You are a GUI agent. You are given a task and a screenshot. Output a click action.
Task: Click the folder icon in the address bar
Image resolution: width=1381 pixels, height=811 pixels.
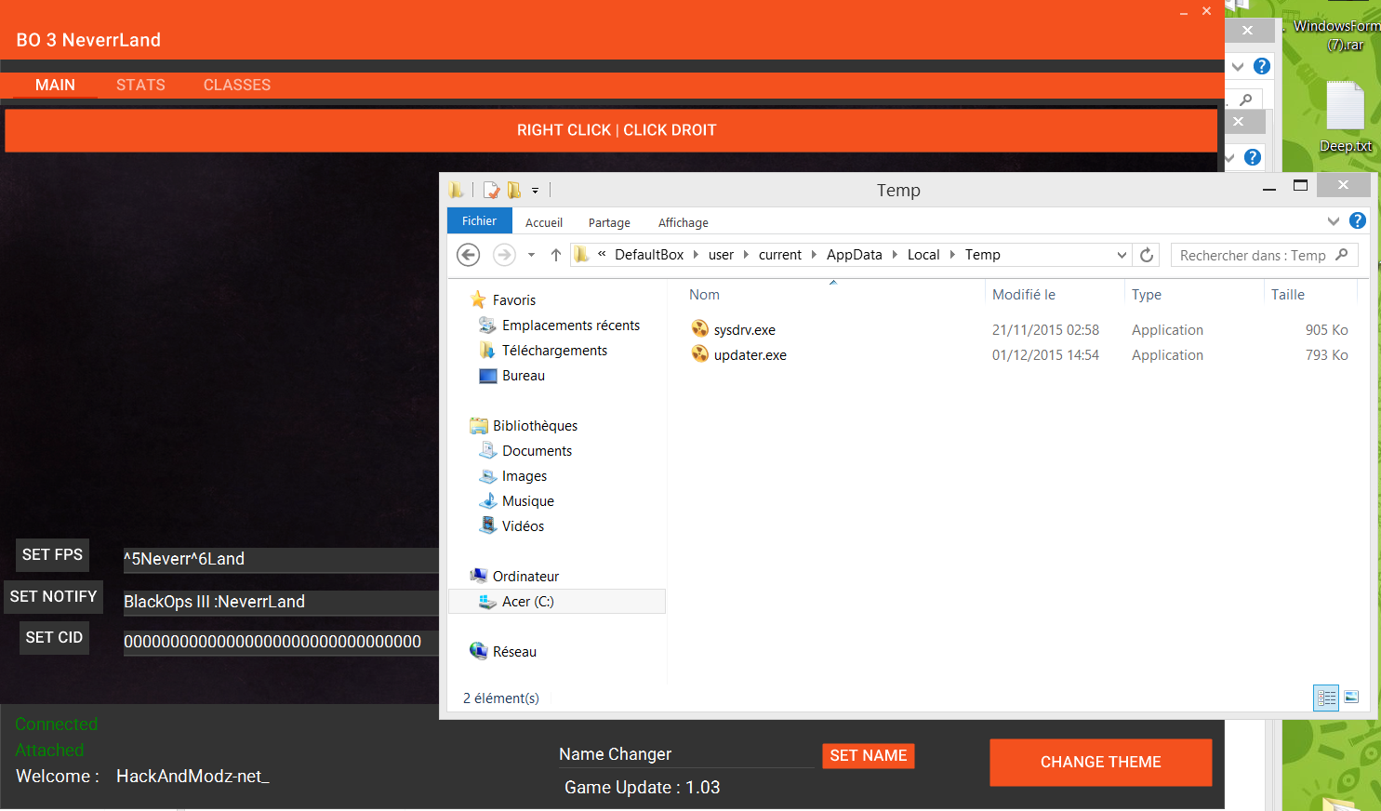tap(581, 255)
